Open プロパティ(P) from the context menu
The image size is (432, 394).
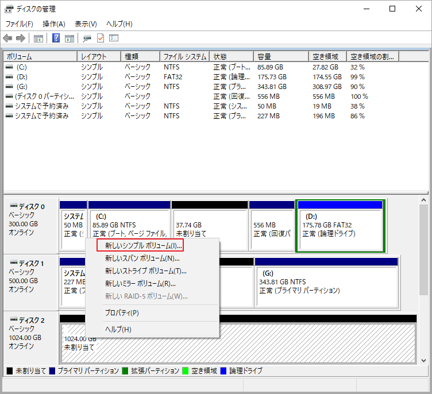(x=122, y=313)
